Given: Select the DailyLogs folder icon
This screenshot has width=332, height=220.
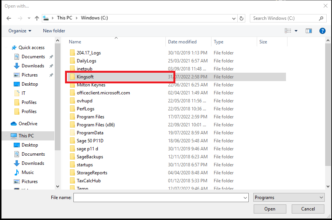Looking at the screenshot, I should tap(72, 61).
